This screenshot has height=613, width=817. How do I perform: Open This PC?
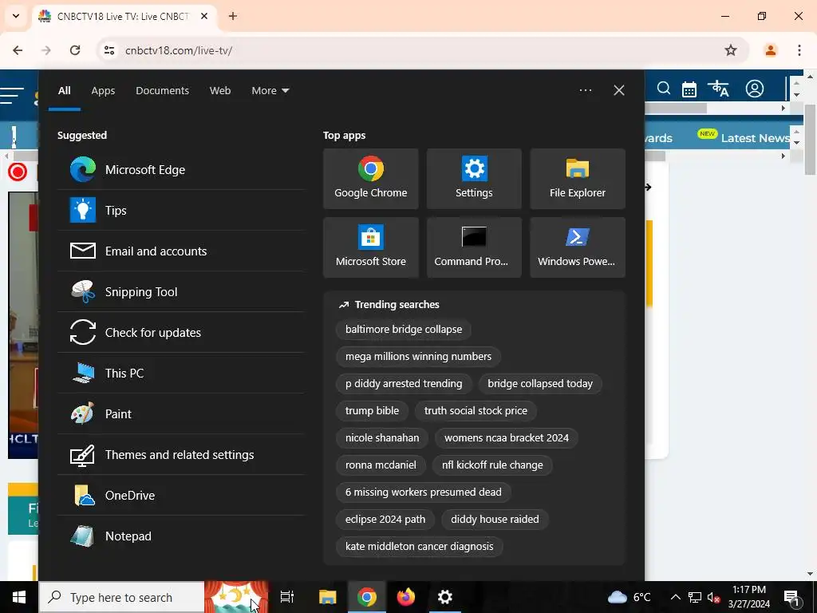click(181, 374)
